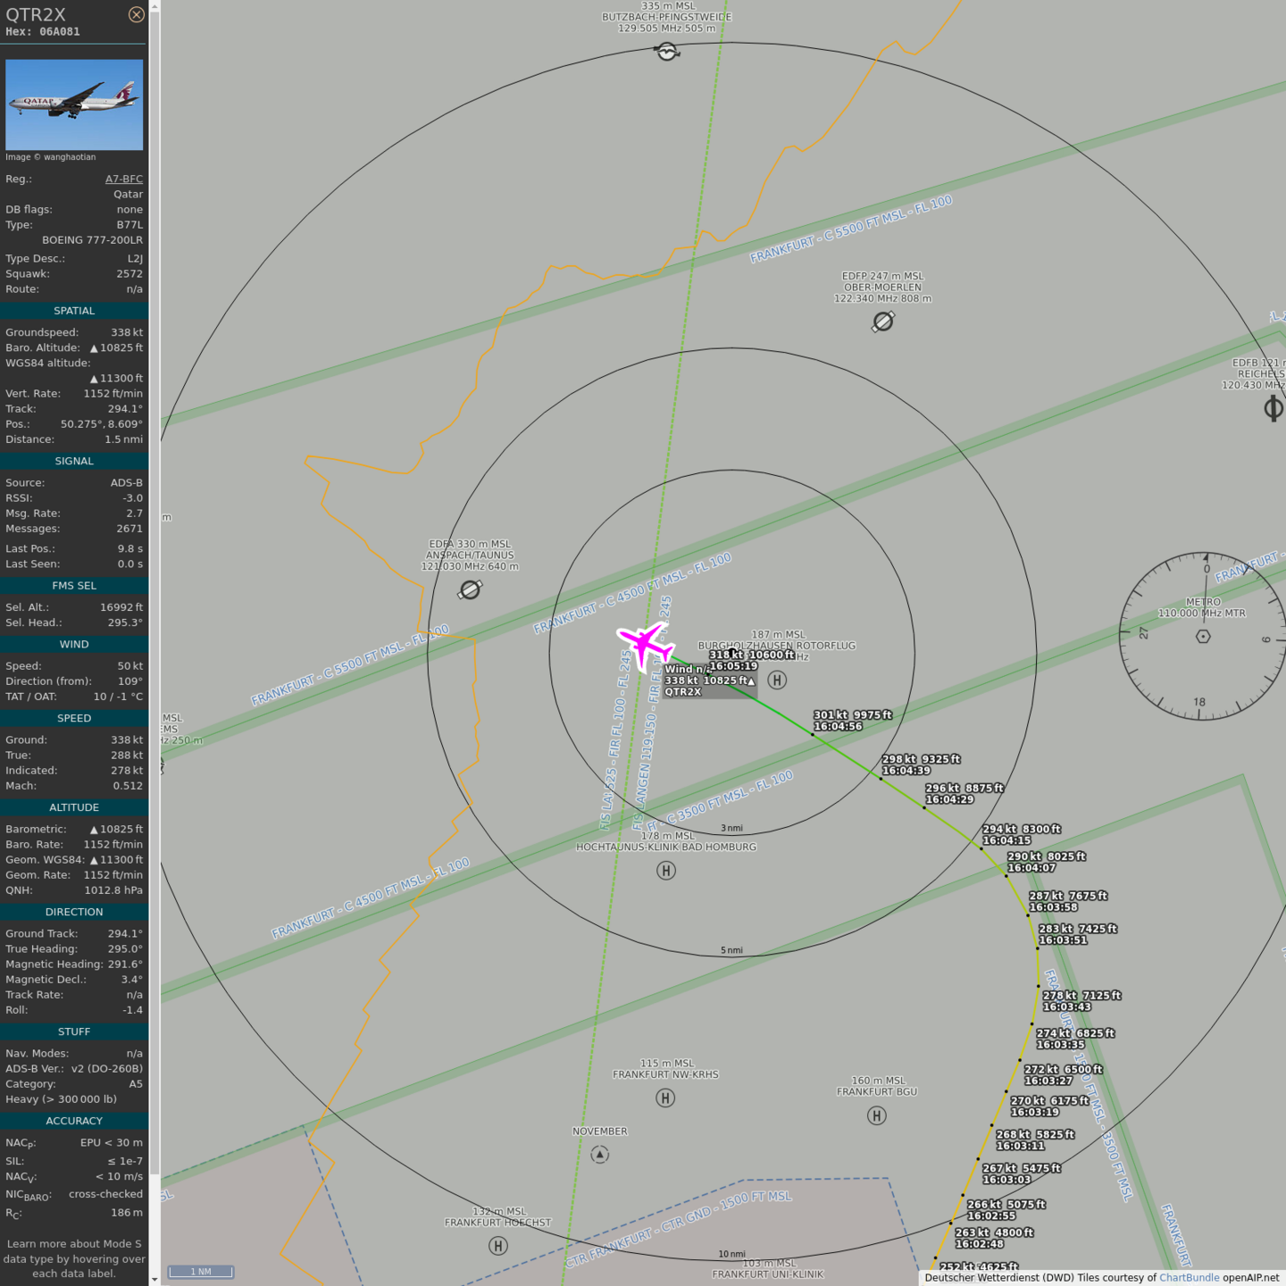Click the sidebar scroll down arrow

(154, 1279)
